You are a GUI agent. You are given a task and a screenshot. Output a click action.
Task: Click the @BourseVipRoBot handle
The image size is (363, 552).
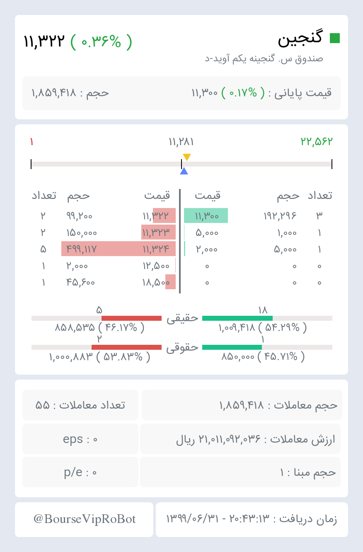(85, 519)
